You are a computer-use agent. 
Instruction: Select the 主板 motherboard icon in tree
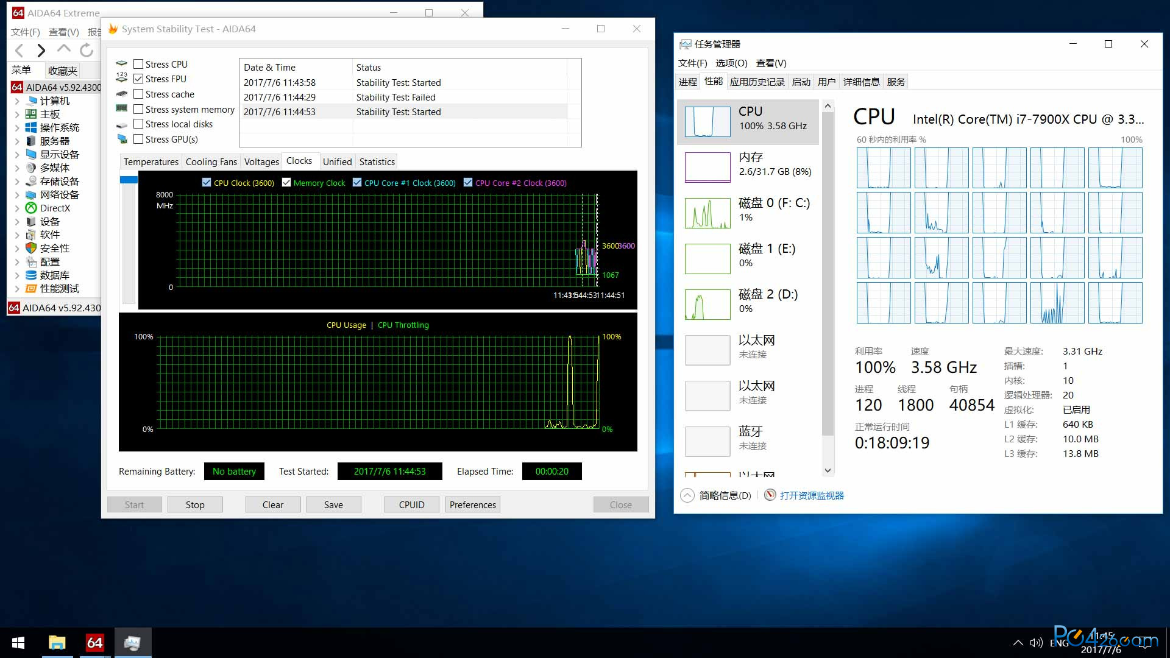pyautogui.click(x=31, y=114)
